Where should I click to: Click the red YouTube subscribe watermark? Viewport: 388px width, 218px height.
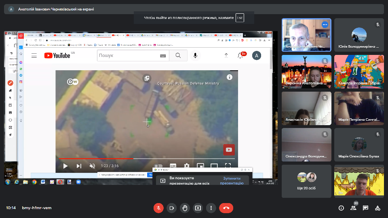point(229,149)
